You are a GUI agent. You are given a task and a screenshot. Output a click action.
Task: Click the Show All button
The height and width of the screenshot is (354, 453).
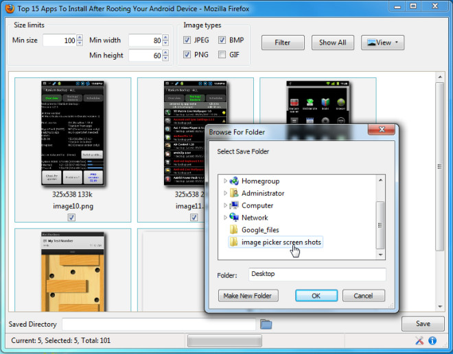coord(332,42)
